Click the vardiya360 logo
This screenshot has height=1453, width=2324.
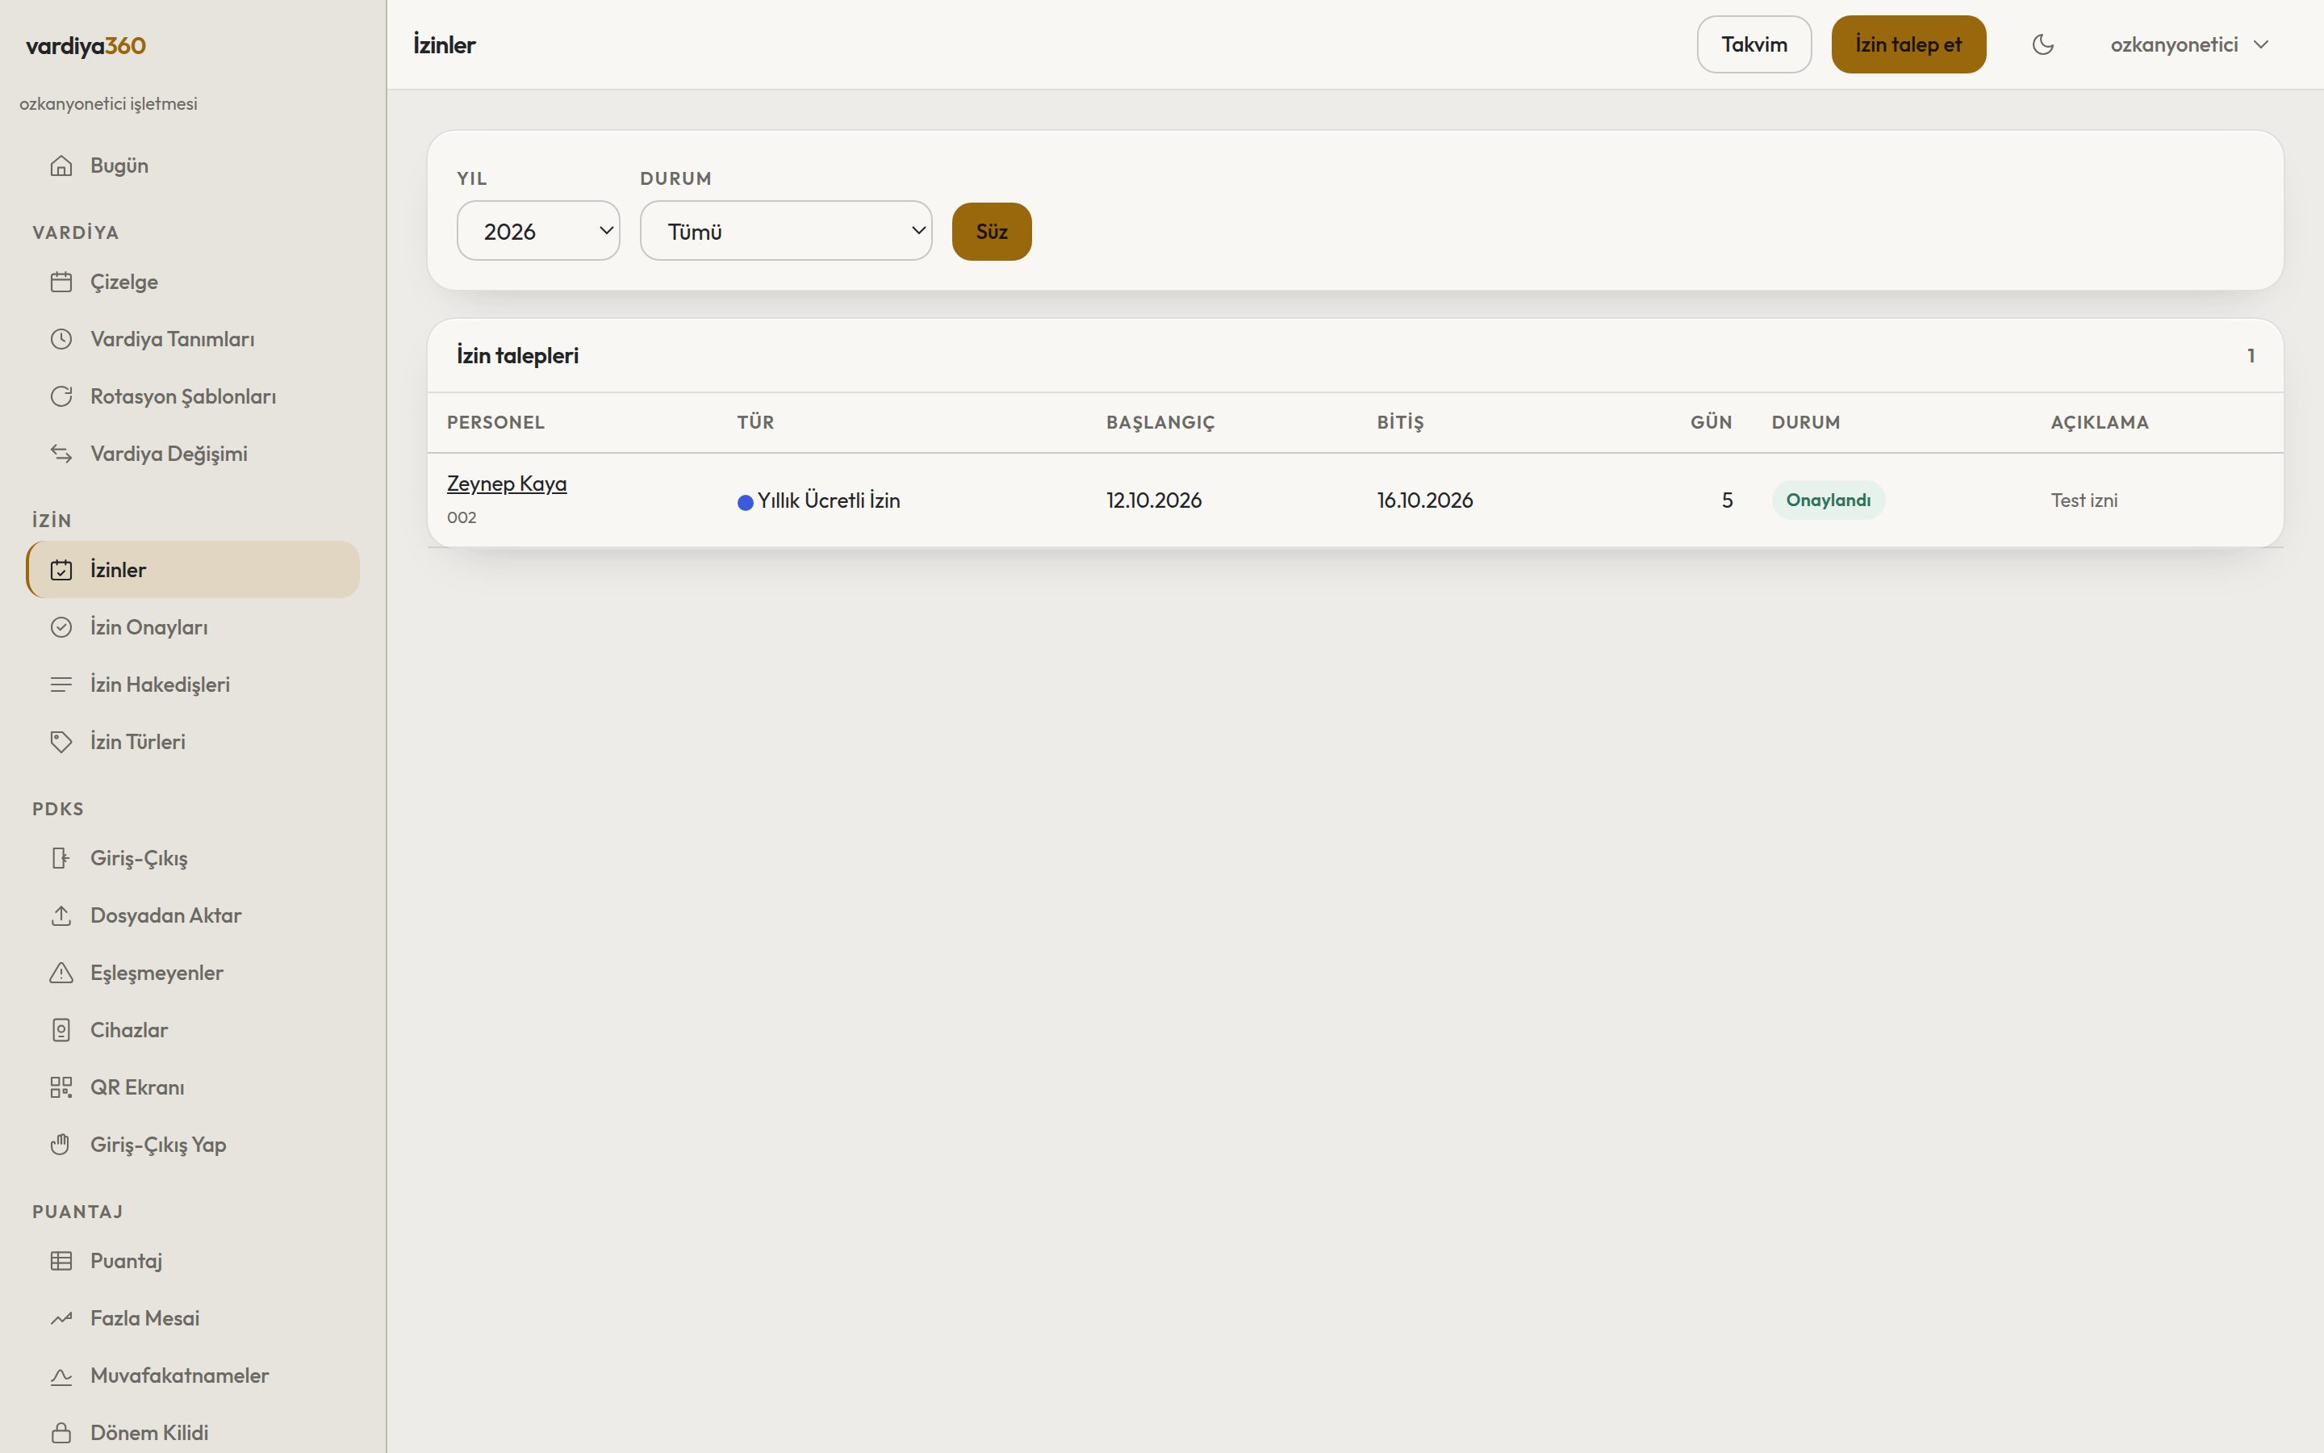[86, 45]
